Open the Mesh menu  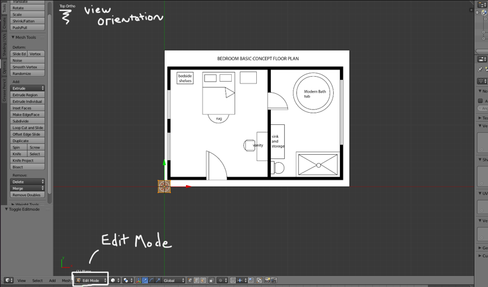(x=66, y=280)
